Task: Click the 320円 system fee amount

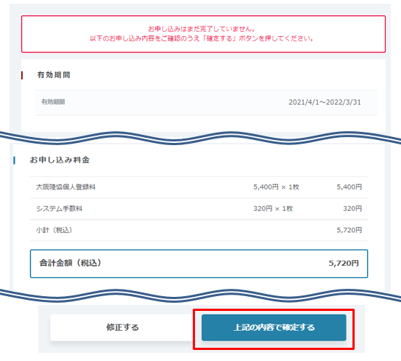Action: pyautogui.click(x=352, y=208)
